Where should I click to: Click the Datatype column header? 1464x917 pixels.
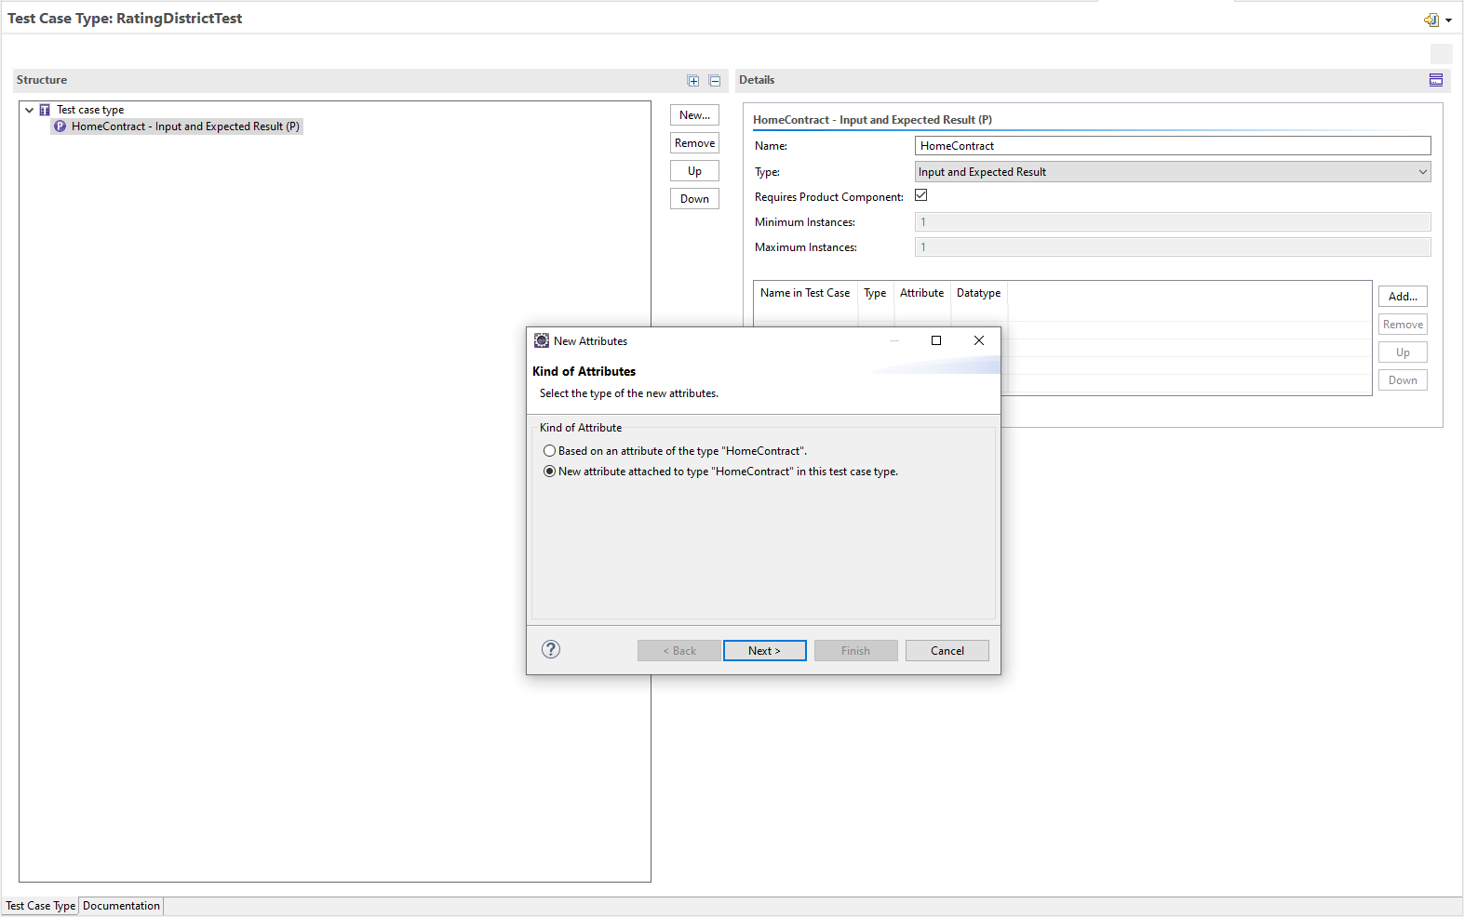[978, 293]
